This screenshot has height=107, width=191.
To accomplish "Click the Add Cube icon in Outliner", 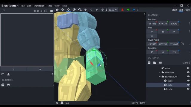I will [x=149, y=63].
